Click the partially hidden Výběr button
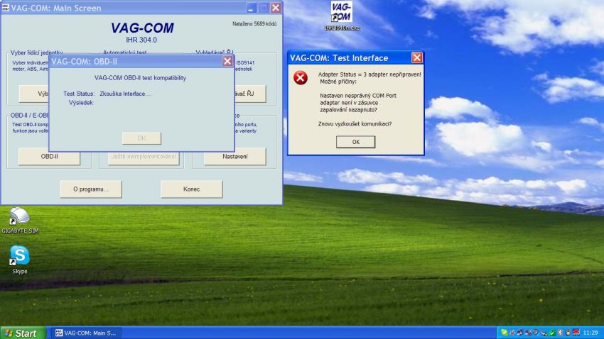Image resolution: width=604 pixels, height=339 pixels. coord(34,94)
